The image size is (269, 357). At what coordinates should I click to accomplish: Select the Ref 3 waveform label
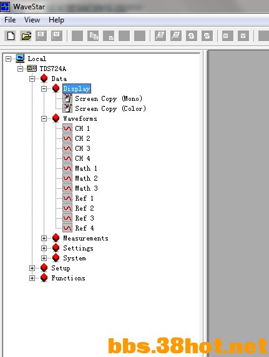(x=84, y=218)
